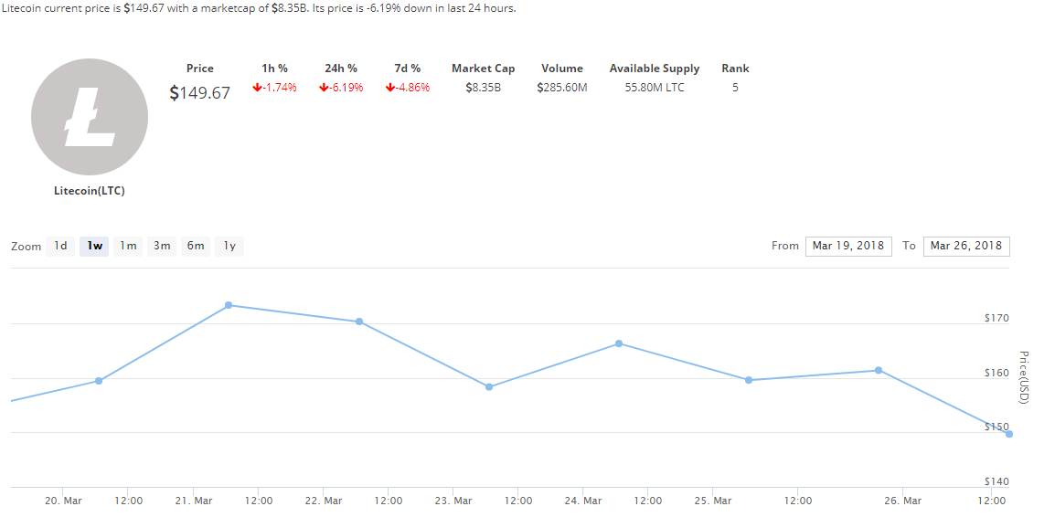Click the chart data point near $170 on 22 Mar
This screenshot has height=517, width=1055.
(x=359, y=322)
